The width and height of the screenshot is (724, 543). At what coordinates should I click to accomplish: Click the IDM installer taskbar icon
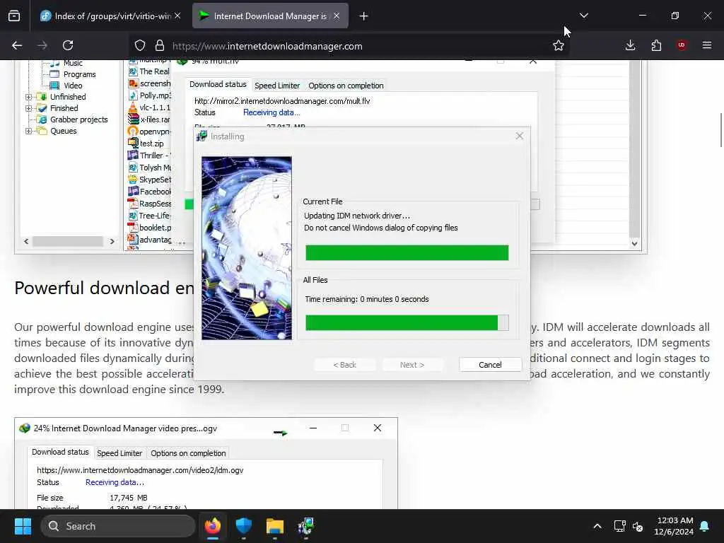(x=305, y=526)
